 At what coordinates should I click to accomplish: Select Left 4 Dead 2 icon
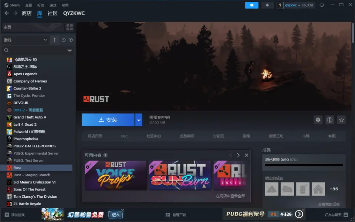coord(9,125)
